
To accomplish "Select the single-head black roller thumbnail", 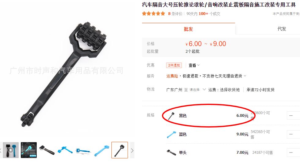I will (47, 150).
